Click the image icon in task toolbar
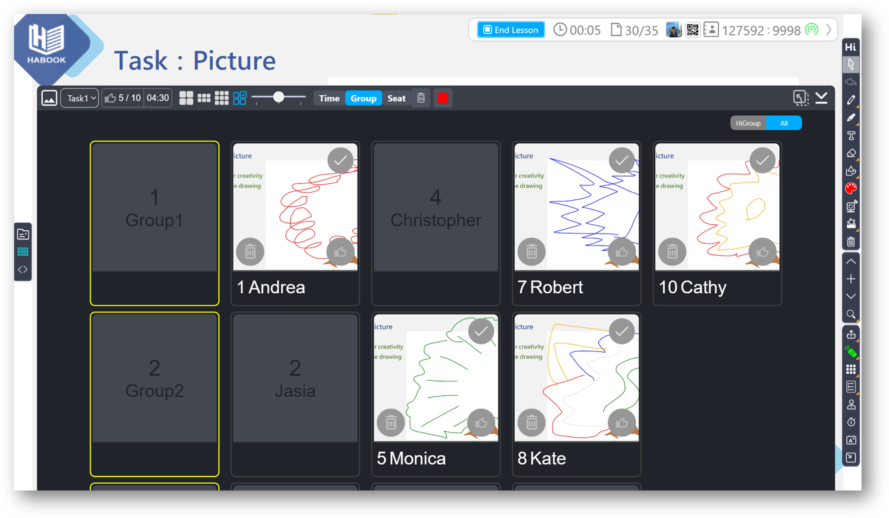Image resolution: width=889 pixels, height=518 pixels. [50, 98]
